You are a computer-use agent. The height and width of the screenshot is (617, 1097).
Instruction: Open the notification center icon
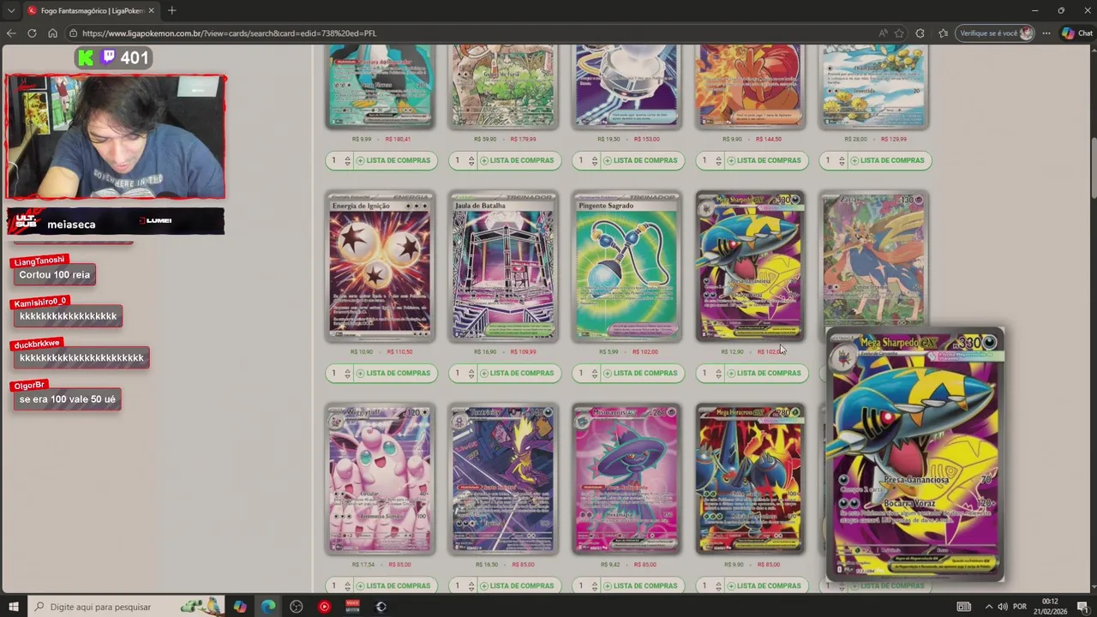[1083, 607]
